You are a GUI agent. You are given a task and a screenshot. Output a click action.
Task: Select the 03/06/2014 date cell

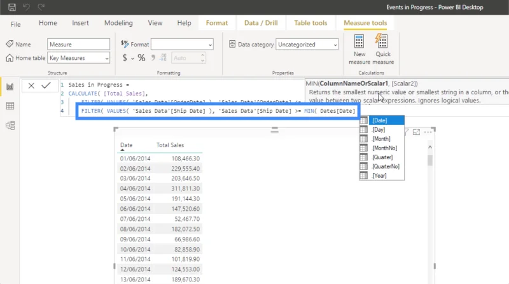point(135,178)
